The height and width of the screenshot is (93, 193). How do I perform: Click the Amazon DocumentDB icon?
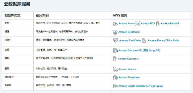coord(115,50)
